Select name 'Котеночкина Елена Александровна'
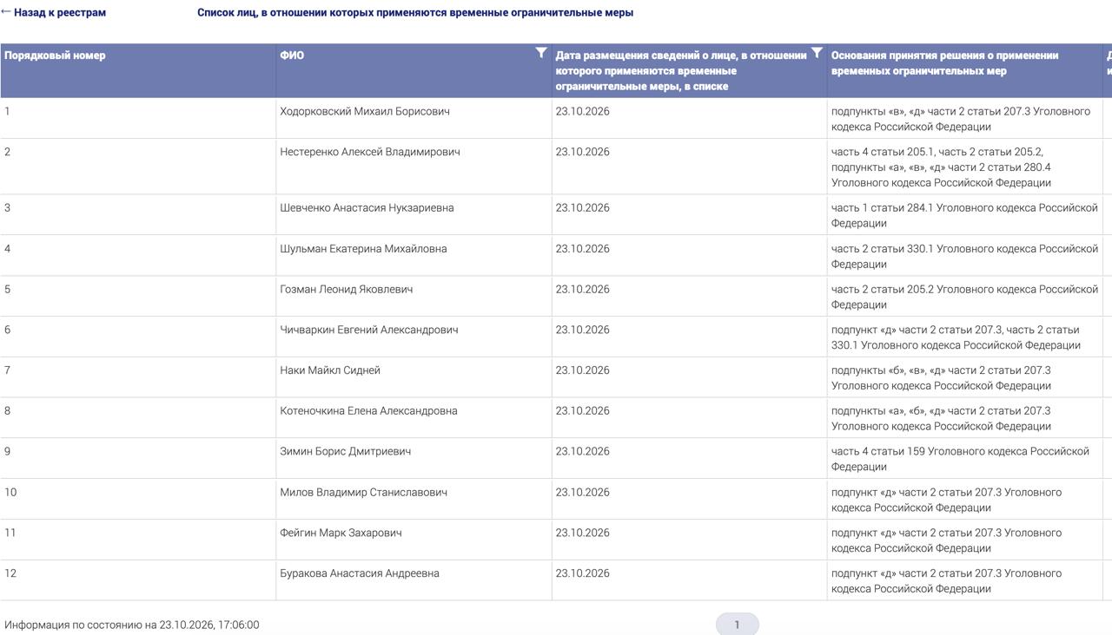The image size is (1112, 635). pos(368,411)
